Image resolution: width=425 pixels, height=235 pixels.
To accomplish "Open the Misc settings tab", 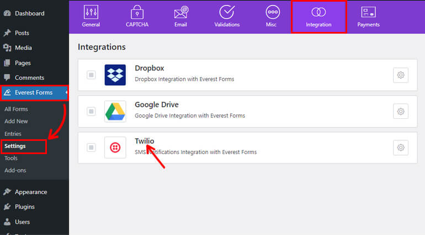I will coord(272,17).
